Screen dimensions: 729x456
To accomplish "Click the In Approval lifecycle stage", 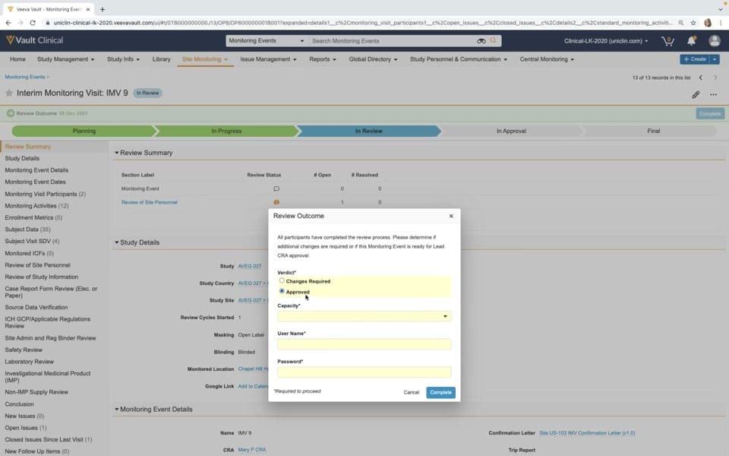I will [x=511, y=131].
